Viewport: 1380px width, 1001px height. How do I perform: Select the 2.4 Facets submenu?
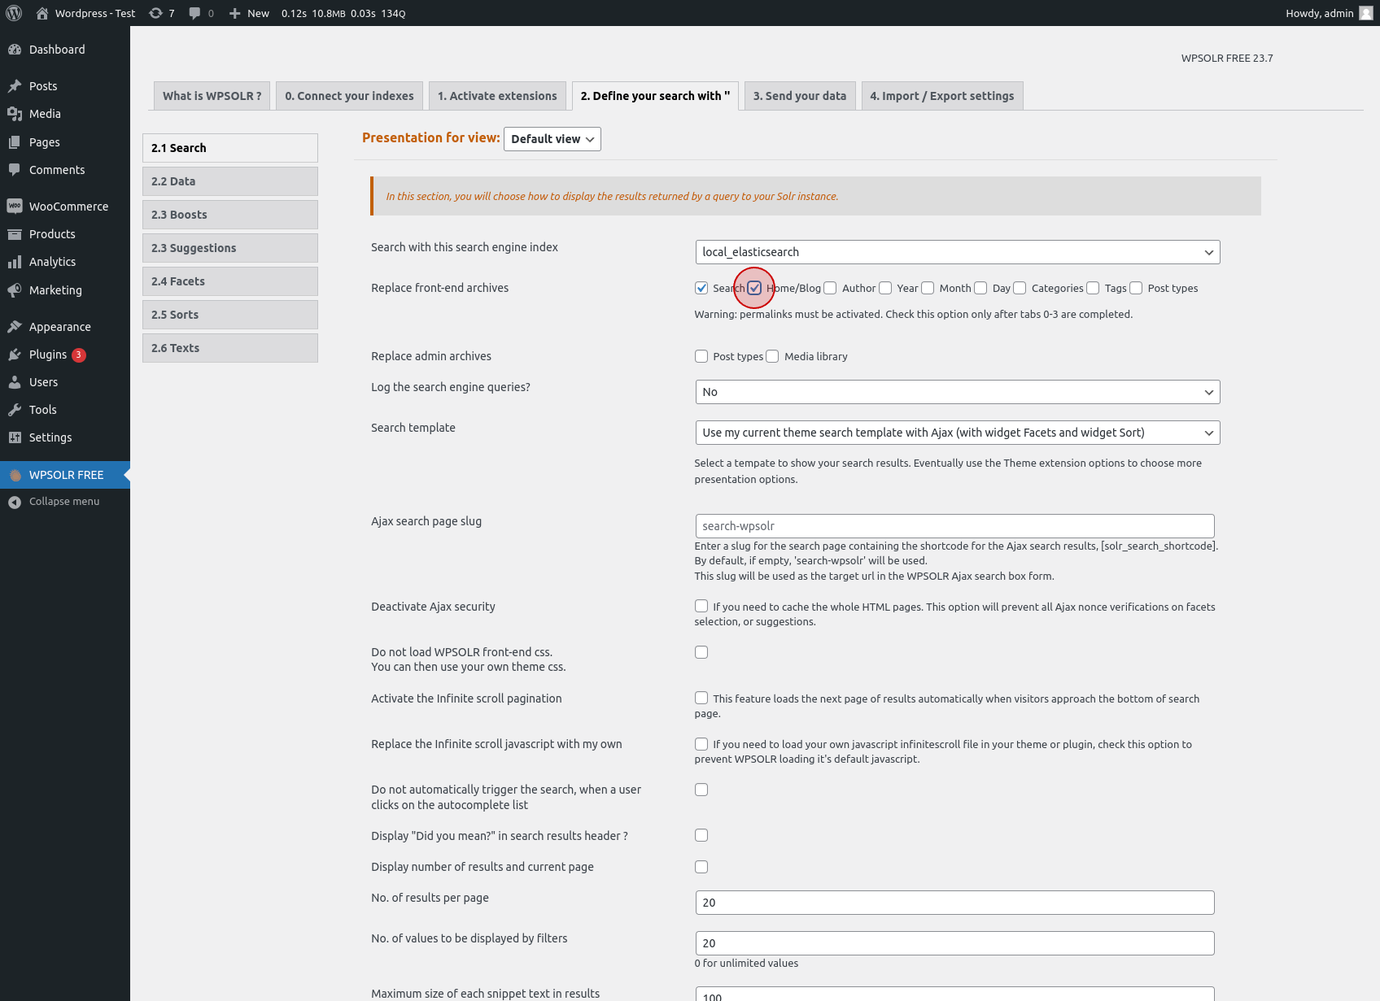(x=230, y=281)
